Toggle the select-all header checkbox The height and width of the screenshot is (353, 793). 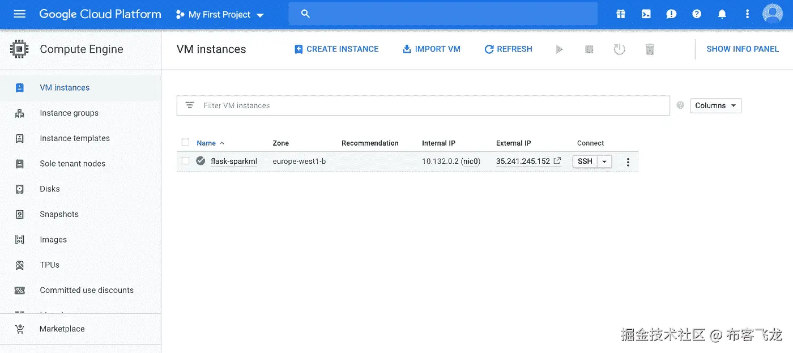point(185,143)
